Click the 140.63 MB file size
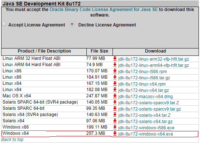This screenshot has width=200, height=144. [x=97, y=115]
